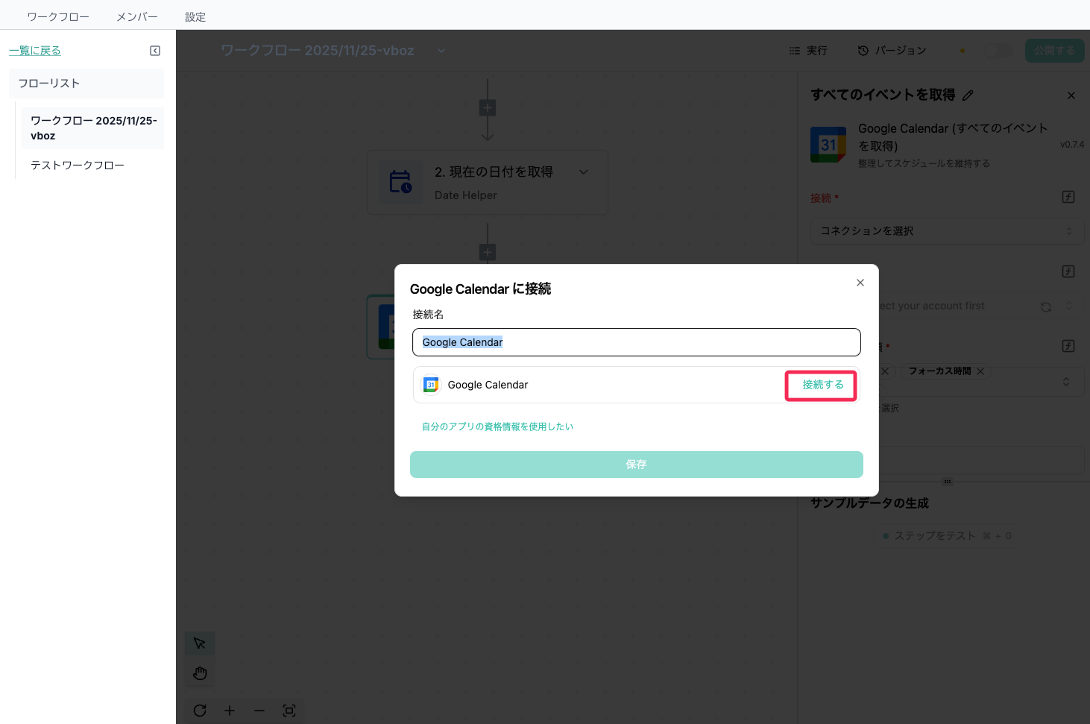Image resolution: width=1090 pixels, height=724 pixels.
Task: Select ワークフロー 2025/11/25-vboz in the flow list
Action: coord(92,128)
